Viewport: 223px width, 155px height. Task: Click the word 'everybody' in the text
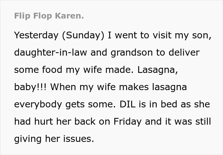[x=38, y=105]
